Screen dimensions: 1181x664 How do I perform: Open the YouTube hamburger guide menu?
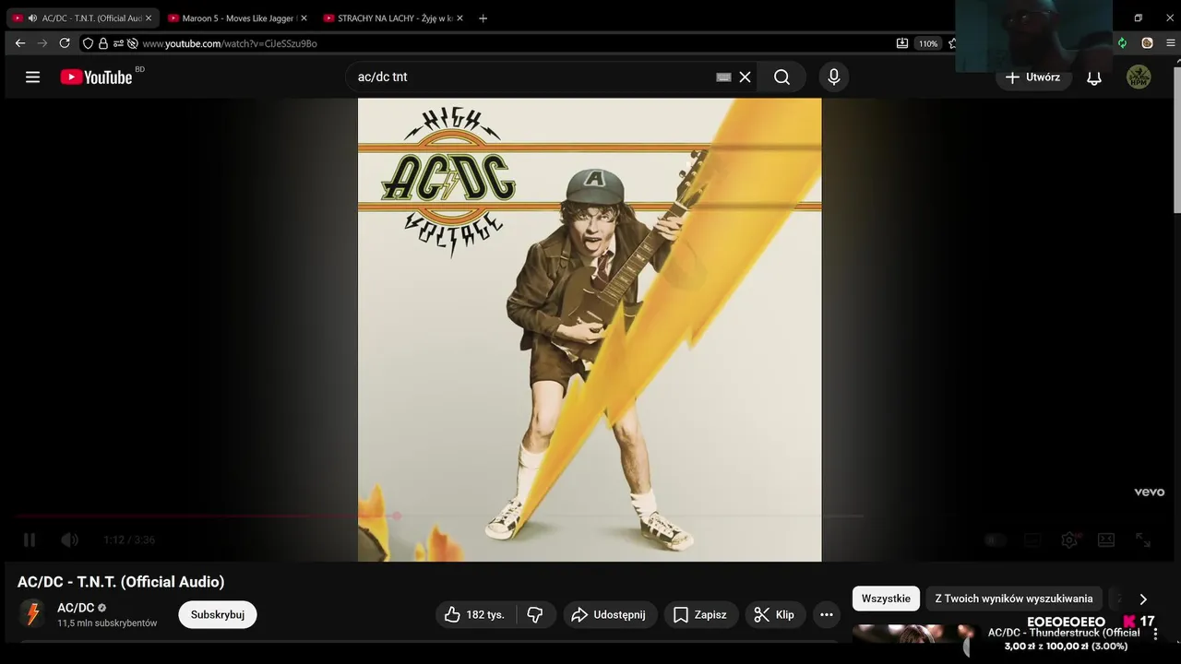click(32, 77)
